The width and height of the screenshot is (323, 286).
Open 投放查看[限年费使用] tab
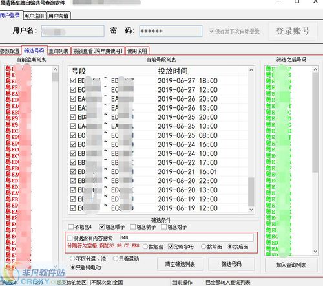98,51
